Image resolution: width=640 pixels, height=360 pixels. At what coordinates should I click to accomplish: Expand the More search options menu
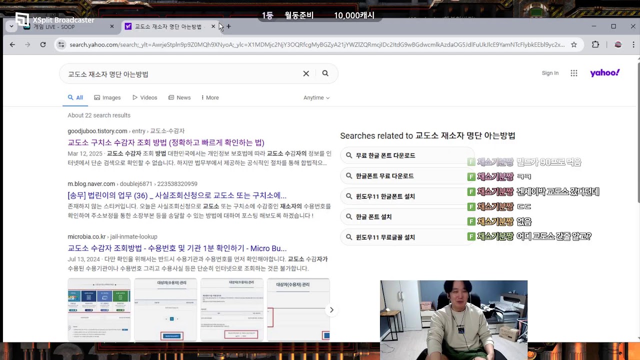tap(210, 97)
